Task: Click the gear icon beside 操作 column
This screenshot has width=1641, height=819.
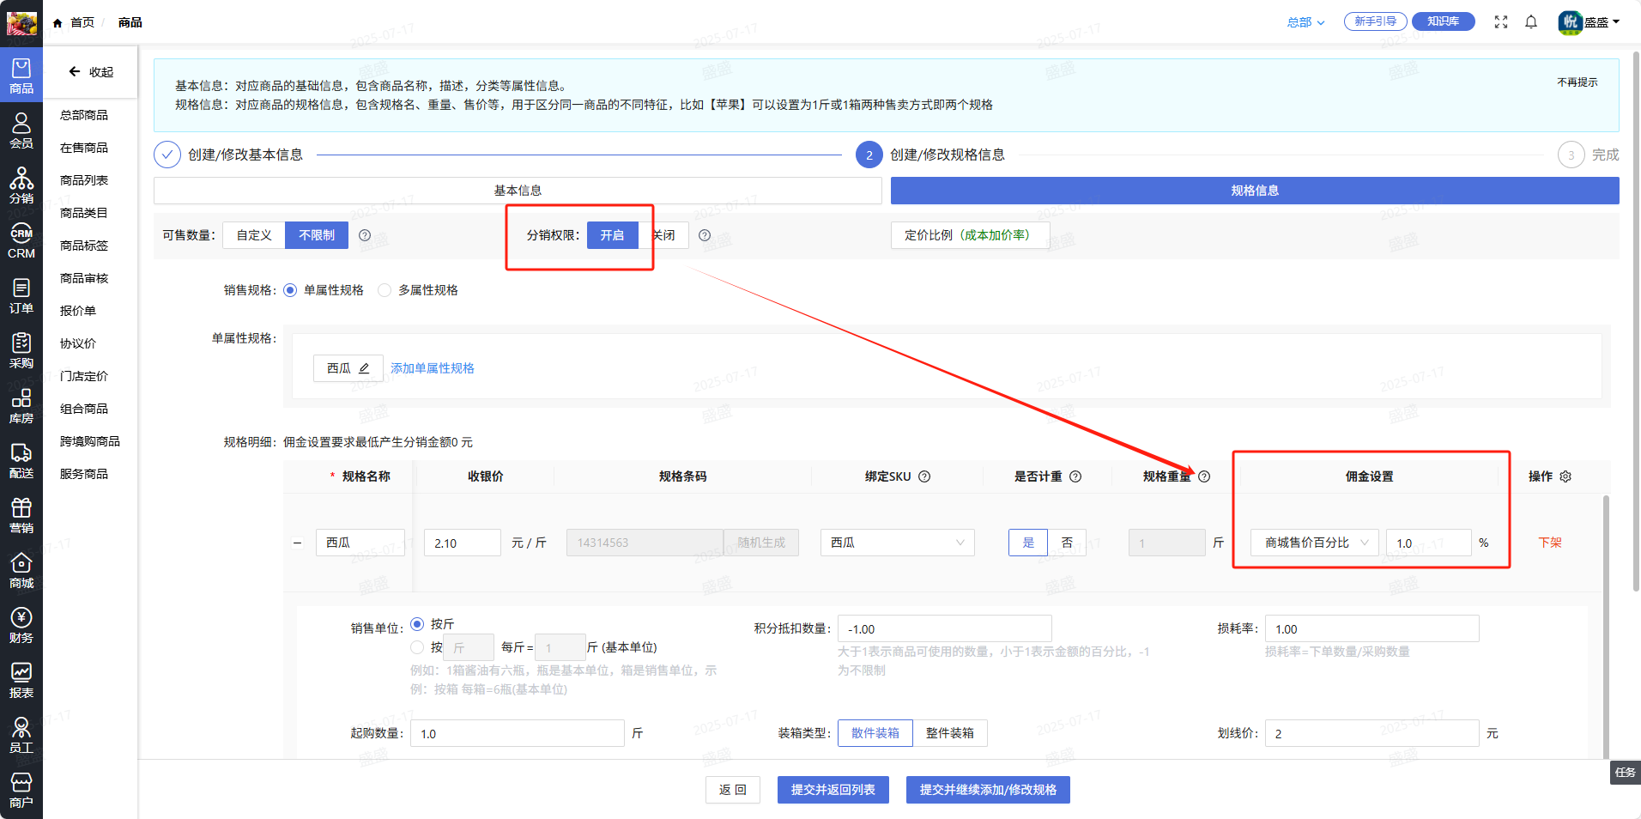Action: pos(1565,476)
